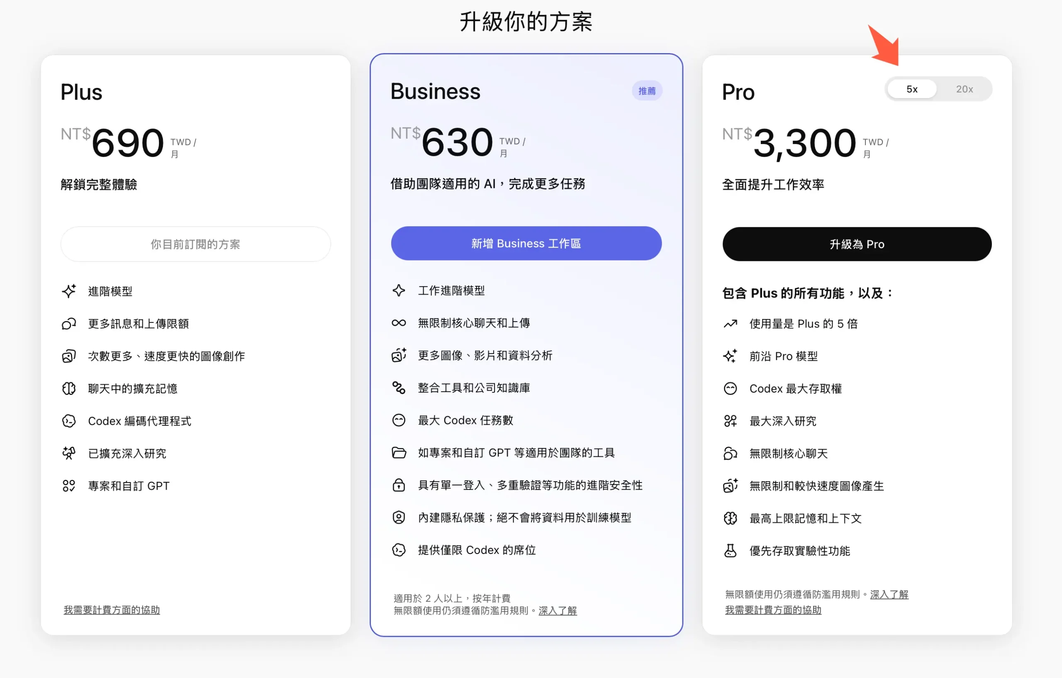Click connector icon beside 整合工具和公司知識庫
This screenshot has width=1062, height=678.
tap(399, 388)
